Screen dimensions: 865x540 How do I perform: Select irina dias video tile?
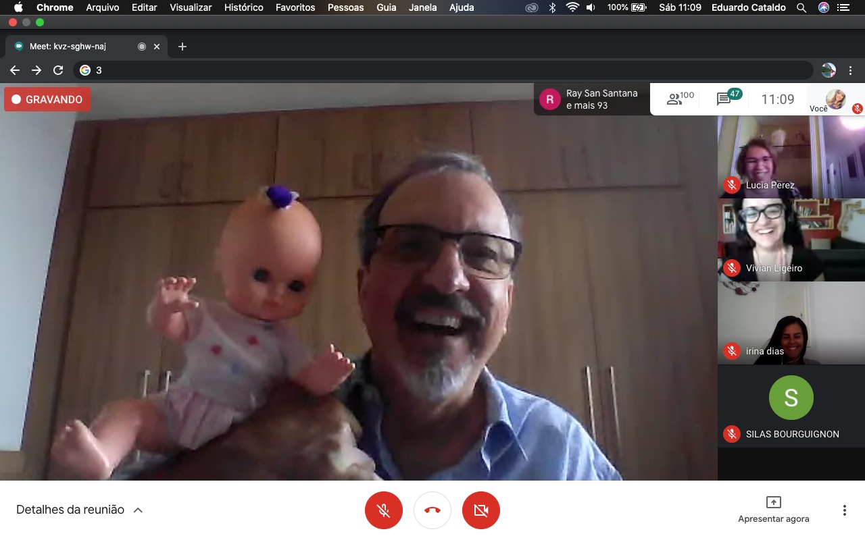791,323
